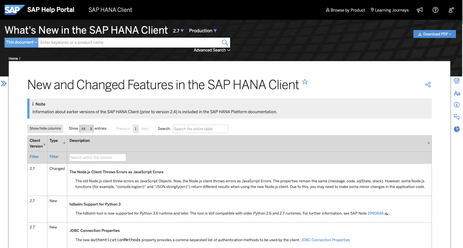Open the text size Aa icon
This screenshot has height=248, width=463.
pyautogui.click(x=457, y=93)
